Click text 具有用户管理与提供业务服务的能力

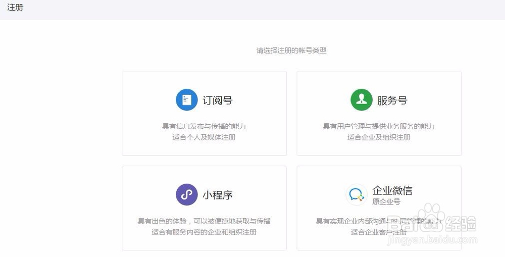click(379, 126)
